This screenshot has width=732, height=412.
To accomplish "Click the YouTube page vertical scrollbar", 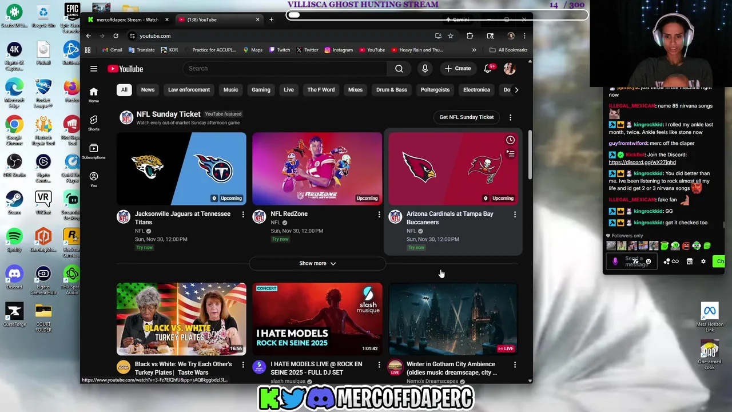I will coord(530,154).
